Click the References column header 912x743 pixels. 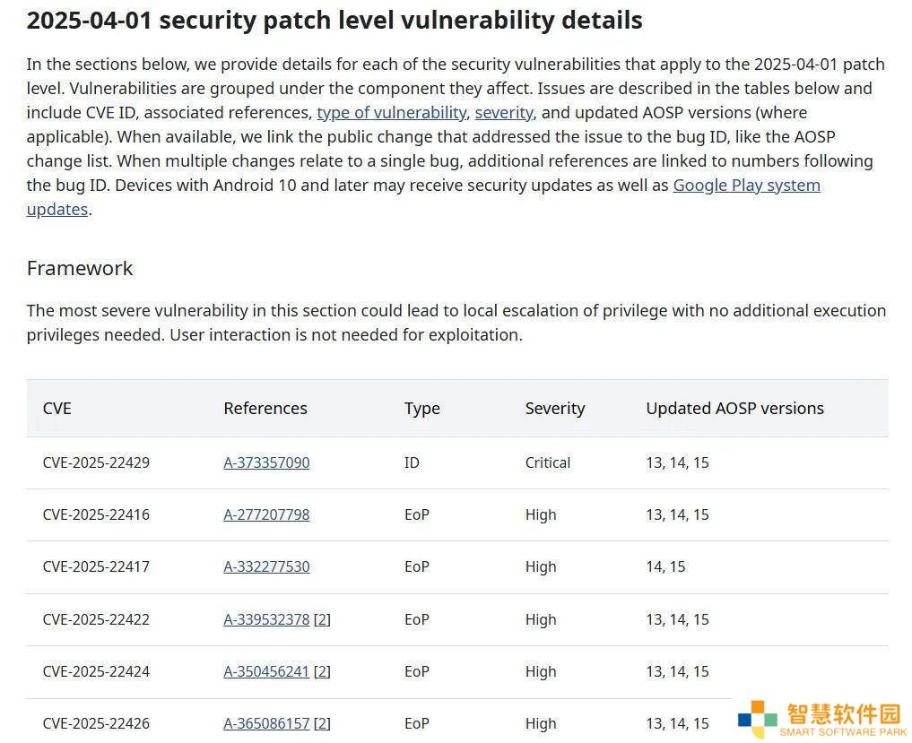(x=265, y=409)
